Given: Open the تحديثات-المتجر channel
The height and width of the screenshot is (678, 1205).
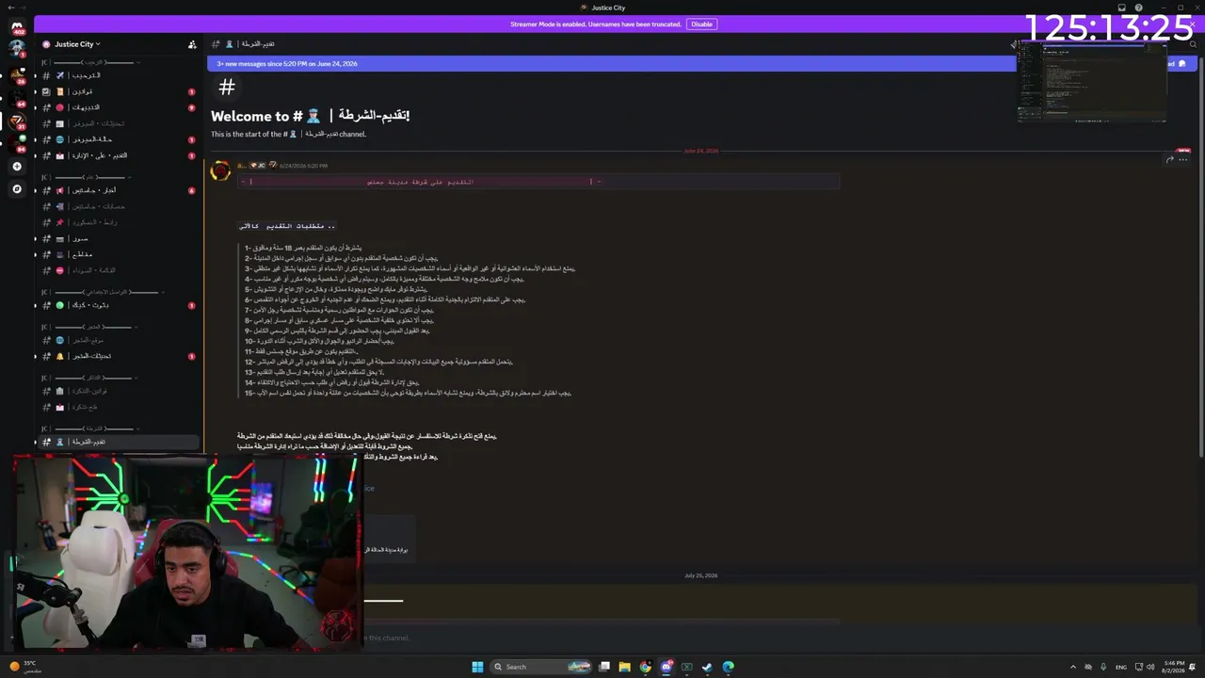Looking at the screenshot, I should coord(119,356).
